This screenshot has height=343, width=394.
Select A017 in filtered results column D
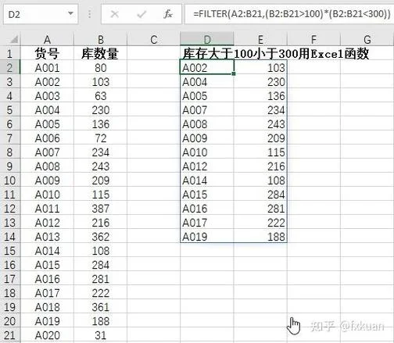pos(207,223)
